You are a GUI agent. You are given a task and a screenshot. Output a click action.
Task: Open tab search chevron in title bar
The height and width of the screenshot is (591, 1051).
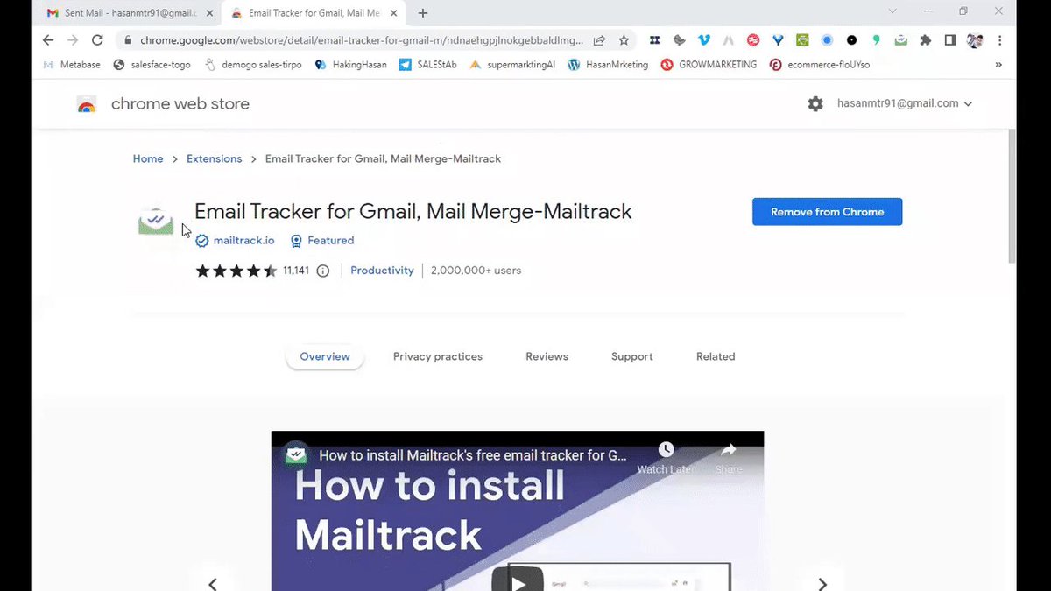click(892, 12)
